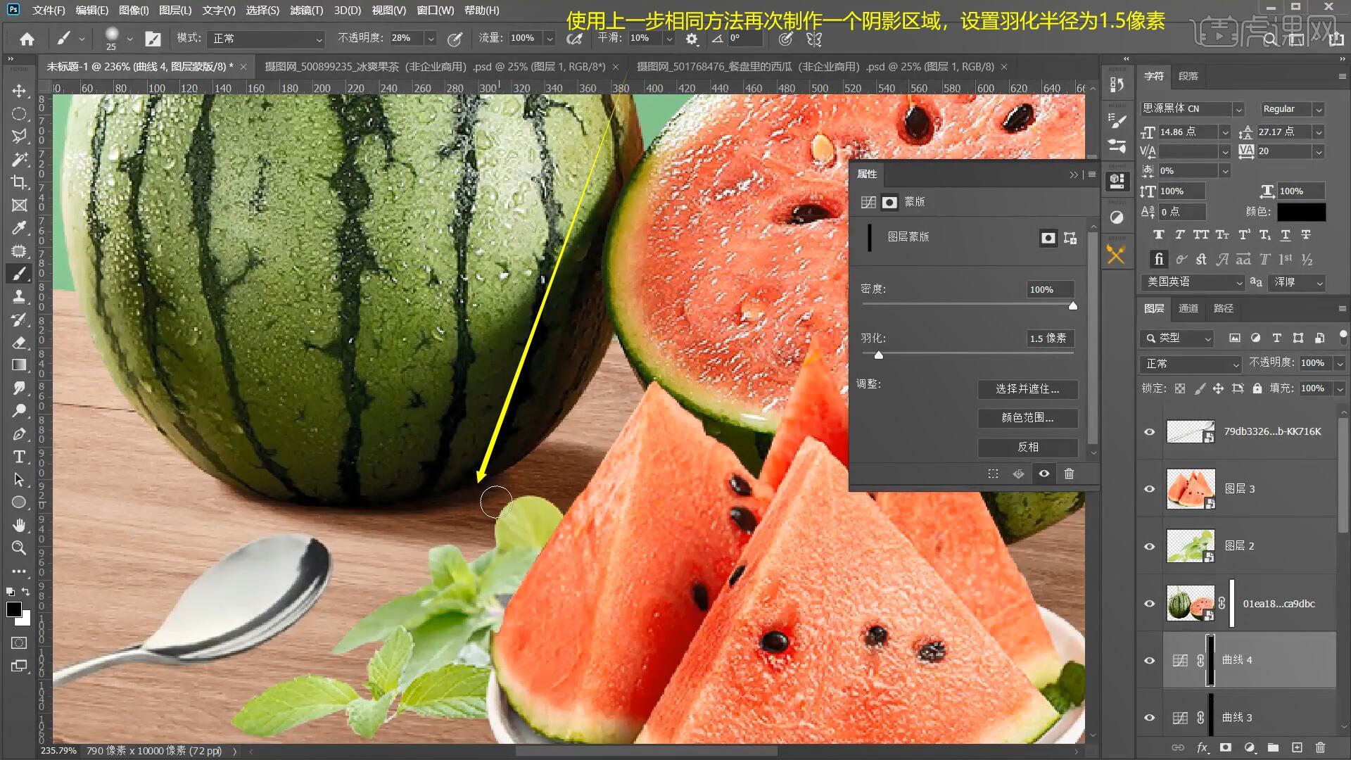Viewport: 1351px width, 760px height.
Task: Select the Hand tool
Action: point(19,525)
